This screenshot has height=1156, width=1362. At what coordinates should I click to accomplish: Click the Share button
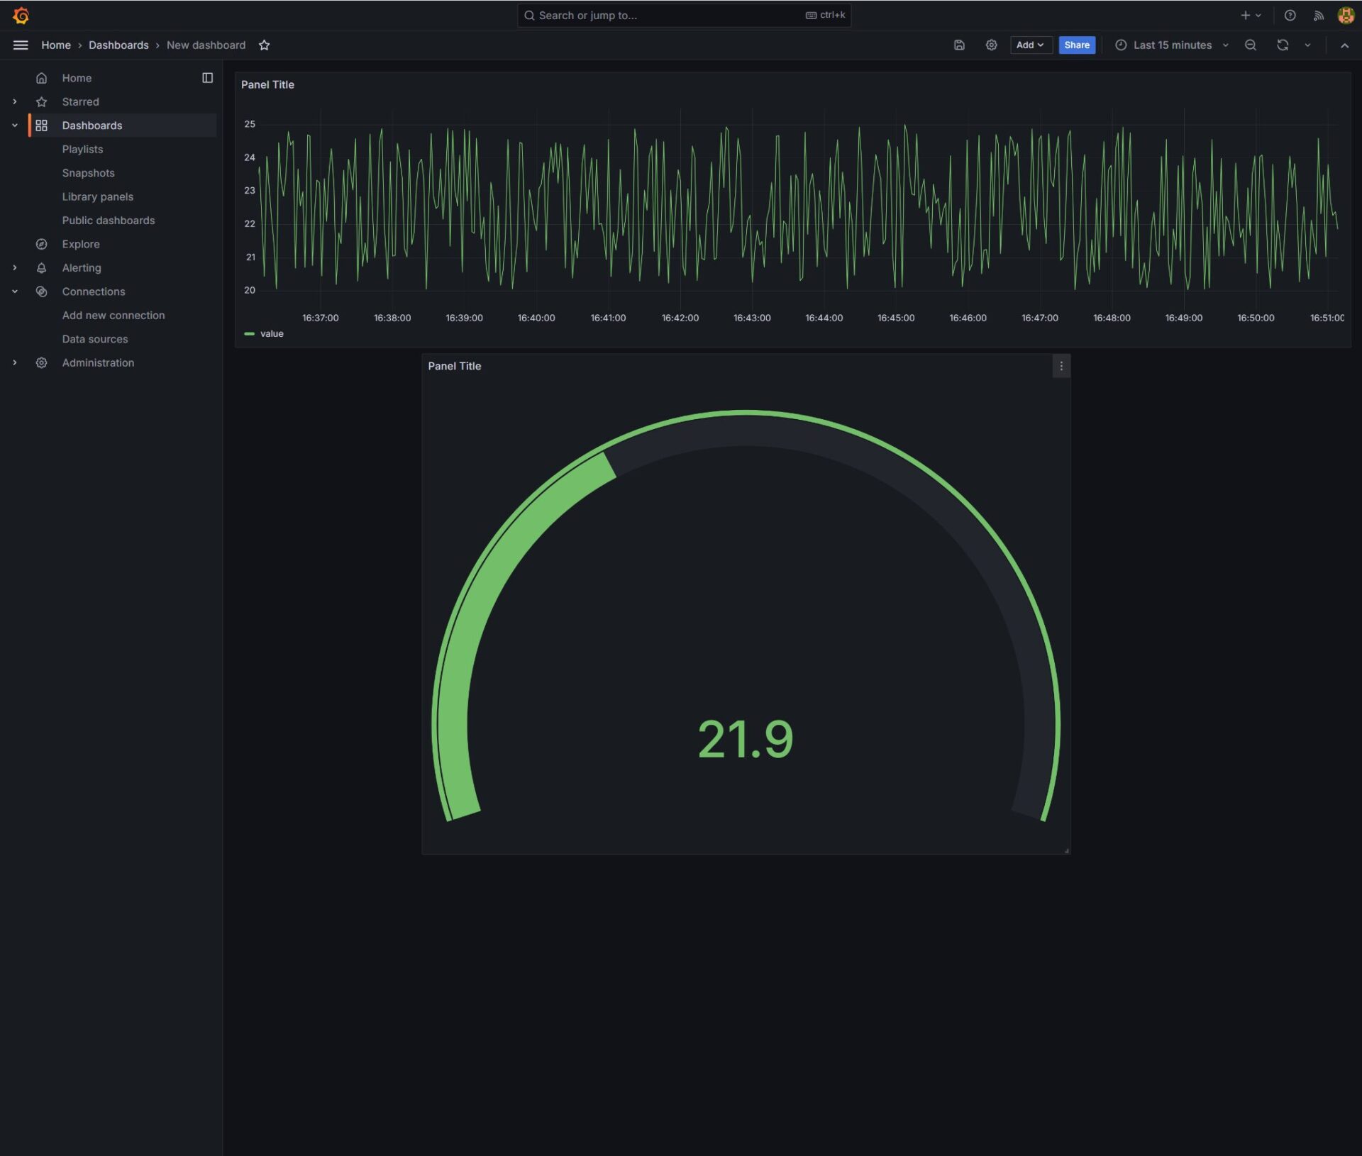coord(1076,45)
